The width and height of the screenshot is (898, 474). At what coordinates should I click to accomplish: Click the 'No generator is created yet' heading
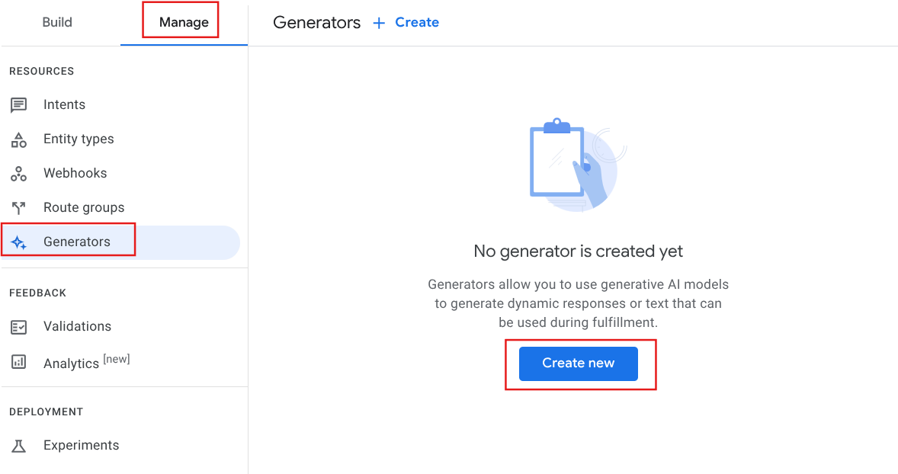click(578, 251)
